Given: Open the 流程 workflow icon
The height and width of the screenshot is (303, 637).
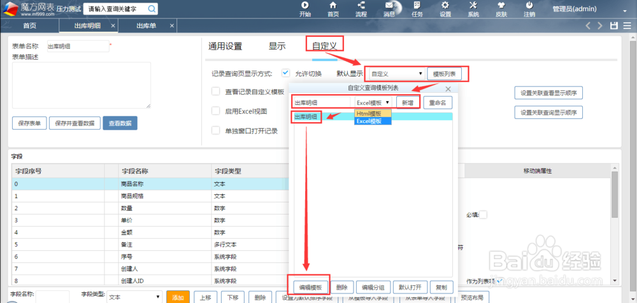Looking at the screenshot, I should pos(361,6).
